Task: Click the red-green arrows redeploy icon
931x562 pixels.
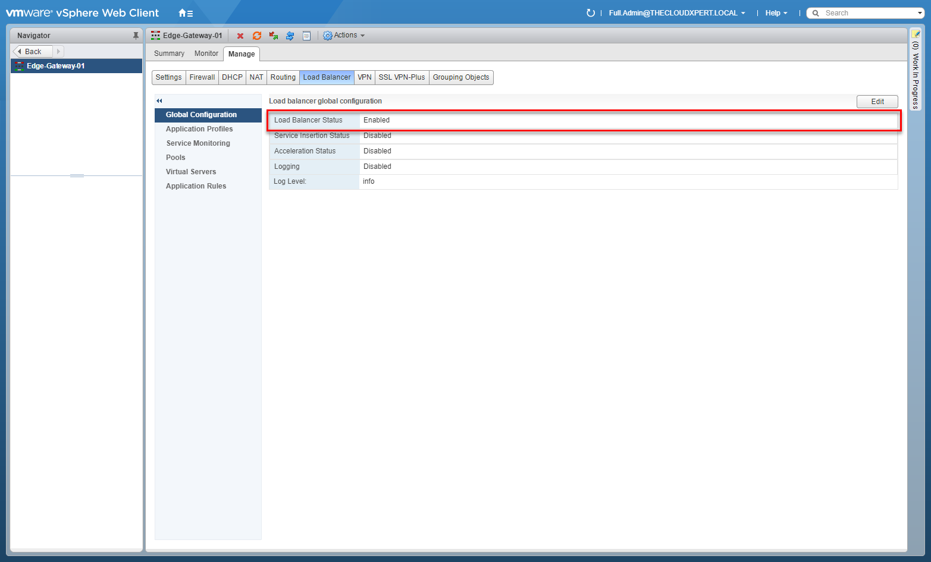Action: (274, 36)
